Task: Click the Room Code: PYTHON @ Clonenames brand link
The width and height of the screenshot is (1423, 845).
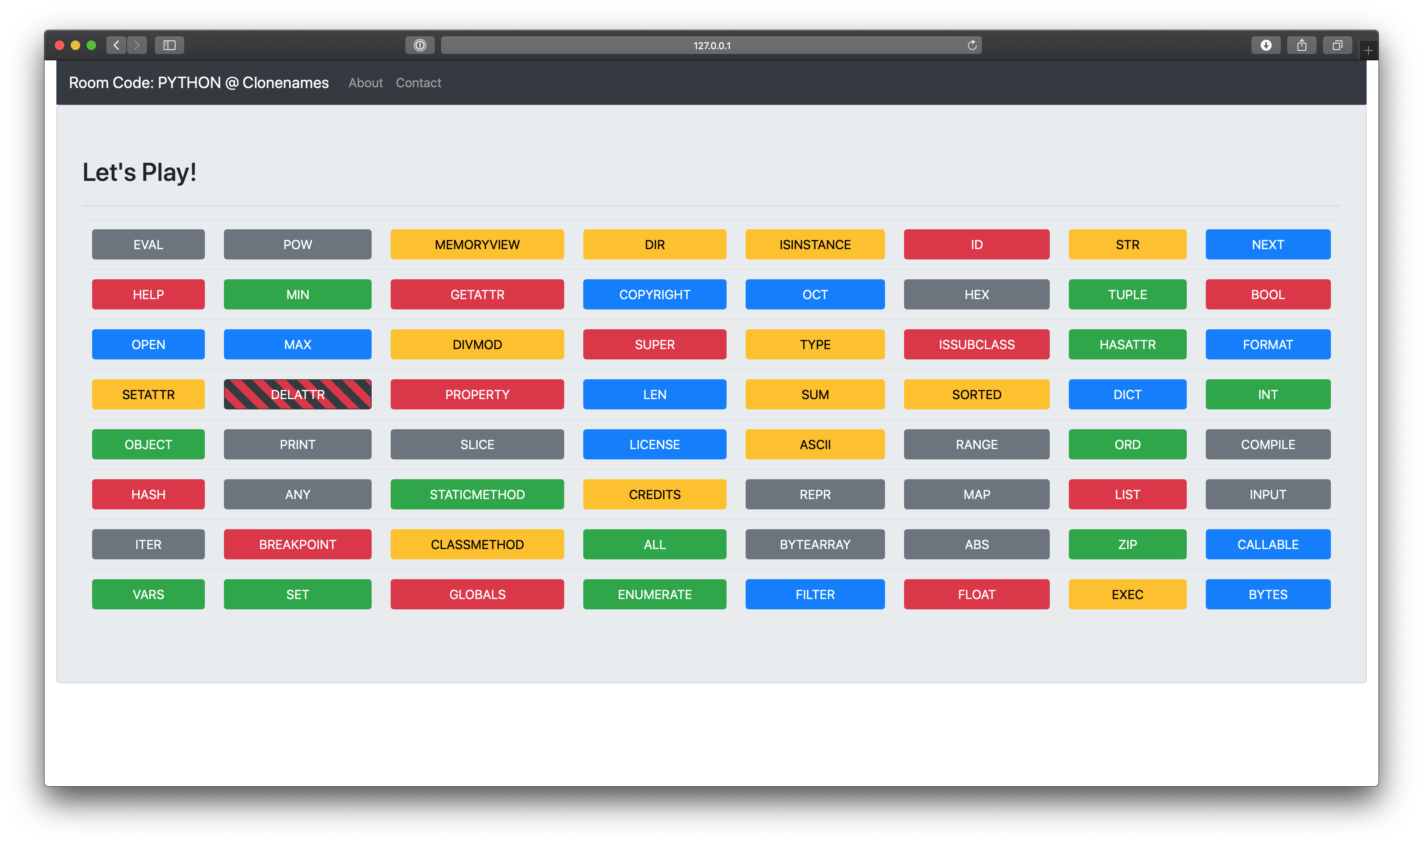Action: (x=198, y=83)
